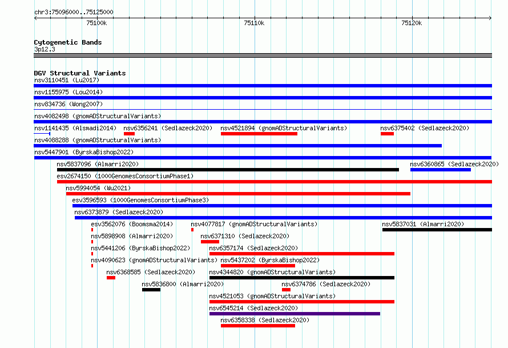Open nsv6545214 (Sedlazeck2020) label
508x348 pixels.
(x=253, y=308)
